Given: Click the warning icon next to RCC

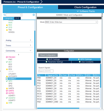Looking at the screenshot, I should tap(7, 25).
